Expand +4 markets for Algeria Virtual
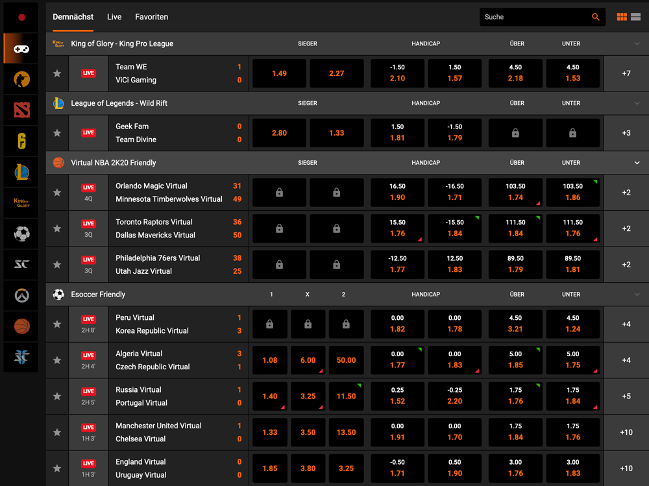 click(x=626, y=360)
